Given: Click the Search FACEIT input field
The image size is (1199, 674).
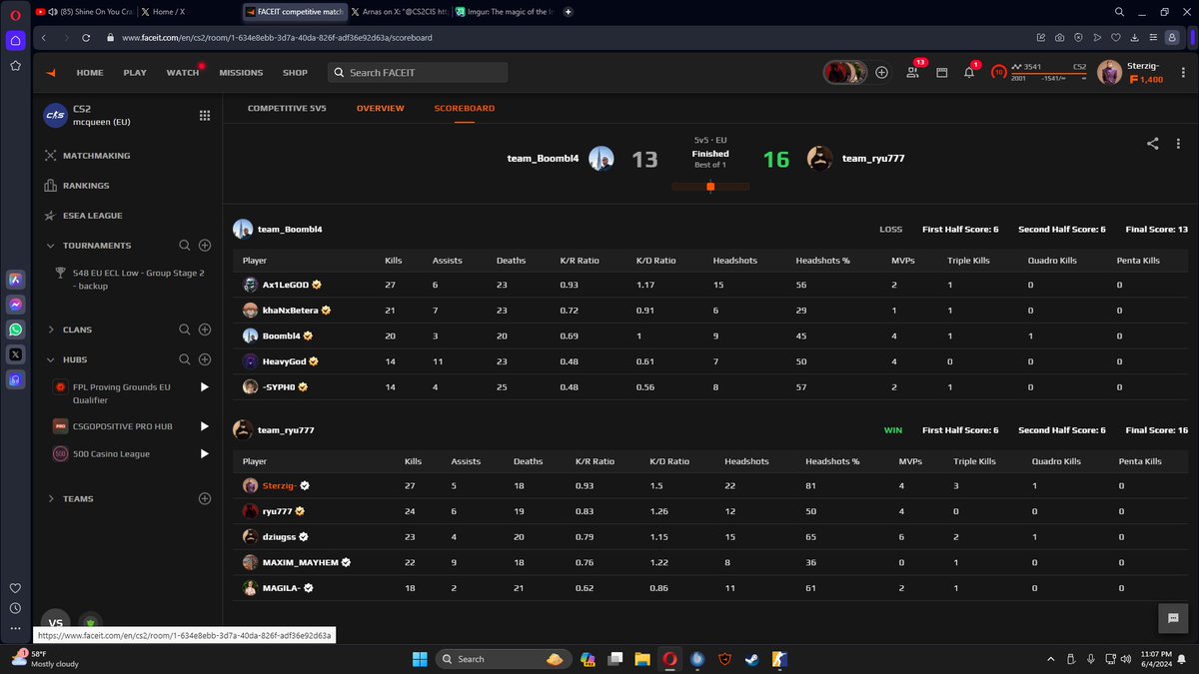Looking at the screenshot, I should [418, 73].
